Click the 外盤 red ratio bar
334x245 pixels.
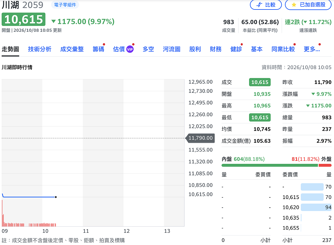tap(325, 165)
